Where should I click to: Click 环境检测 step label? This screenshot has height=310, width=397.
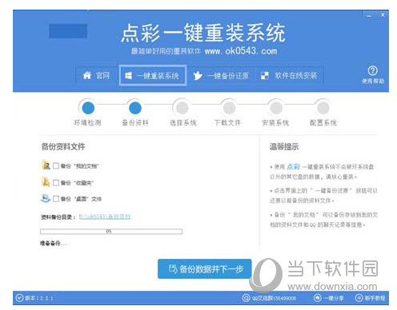pyautogui.click(x=88, y=123)
